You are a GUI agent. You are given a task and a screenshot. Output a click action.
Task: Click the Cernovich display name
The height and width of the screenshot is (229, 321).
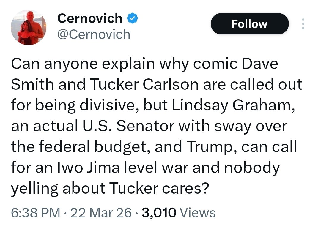click(89, 18)
